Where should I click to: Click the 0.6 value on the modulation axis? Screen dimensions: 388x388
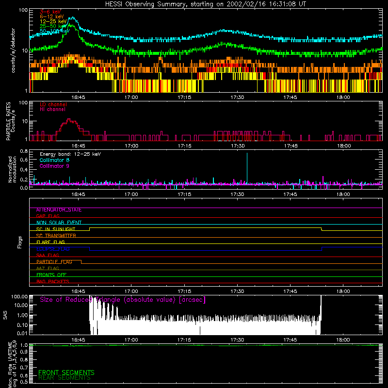(x=24, y=160)
